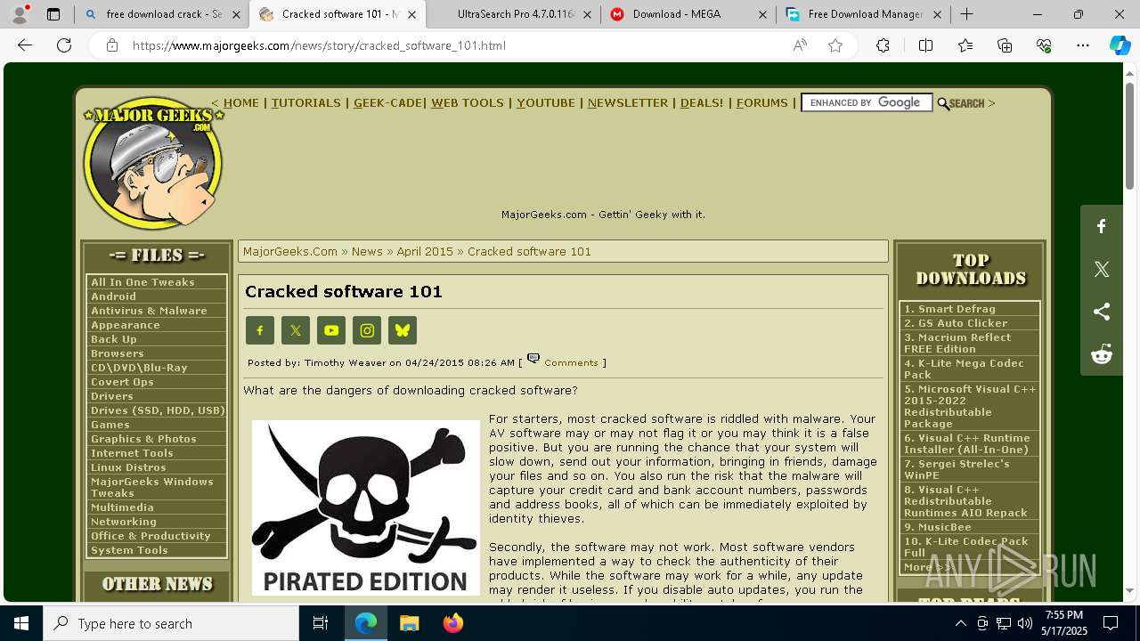
Task: Open Copilot icon in Edge toolbar
Action: click(1120, 45)
